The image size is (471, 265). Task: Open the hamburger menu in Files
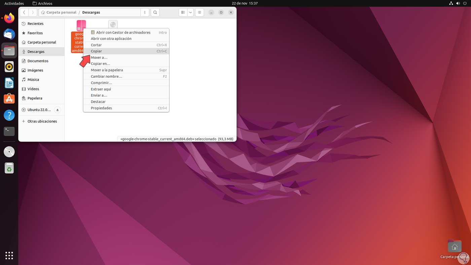pos(199,12)
